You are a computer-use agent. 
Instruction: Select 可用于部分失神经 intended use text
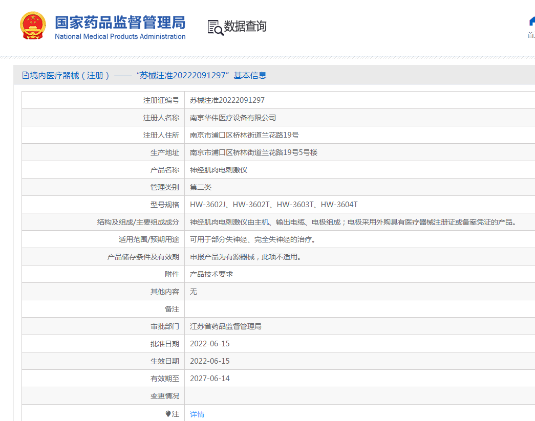click(252, 239)
